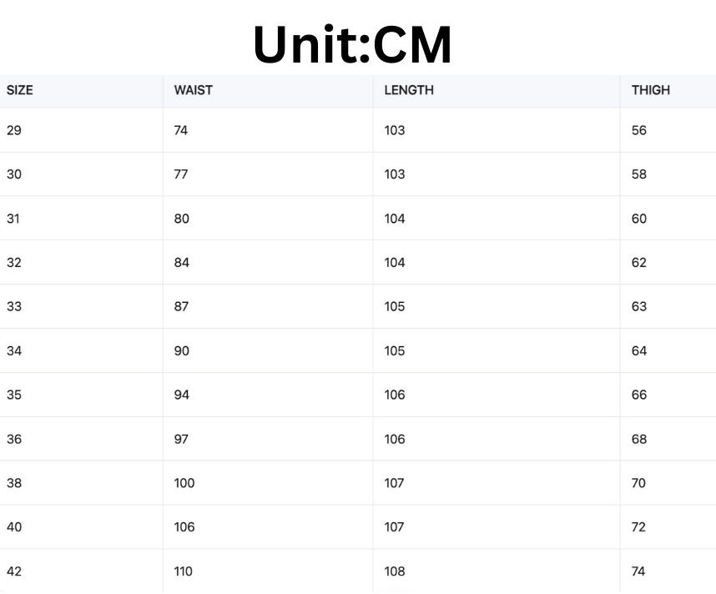Click the WAIST column header
716x594 pixels.
click(x=193, y=90)
